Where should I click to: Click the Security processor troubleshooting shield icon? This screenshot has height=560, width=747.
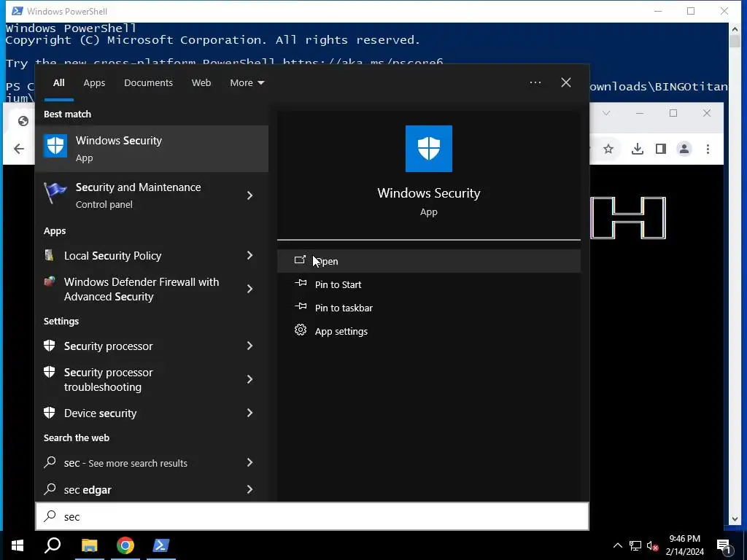[x=49, y=372]
